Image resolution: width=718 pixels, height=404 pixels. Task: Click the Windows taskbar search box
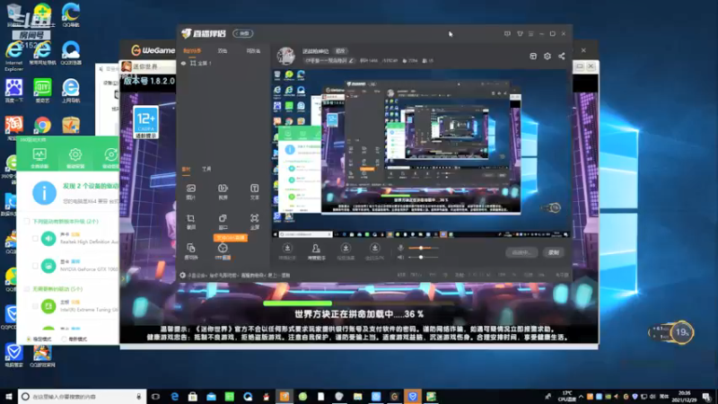click(82, 396)
